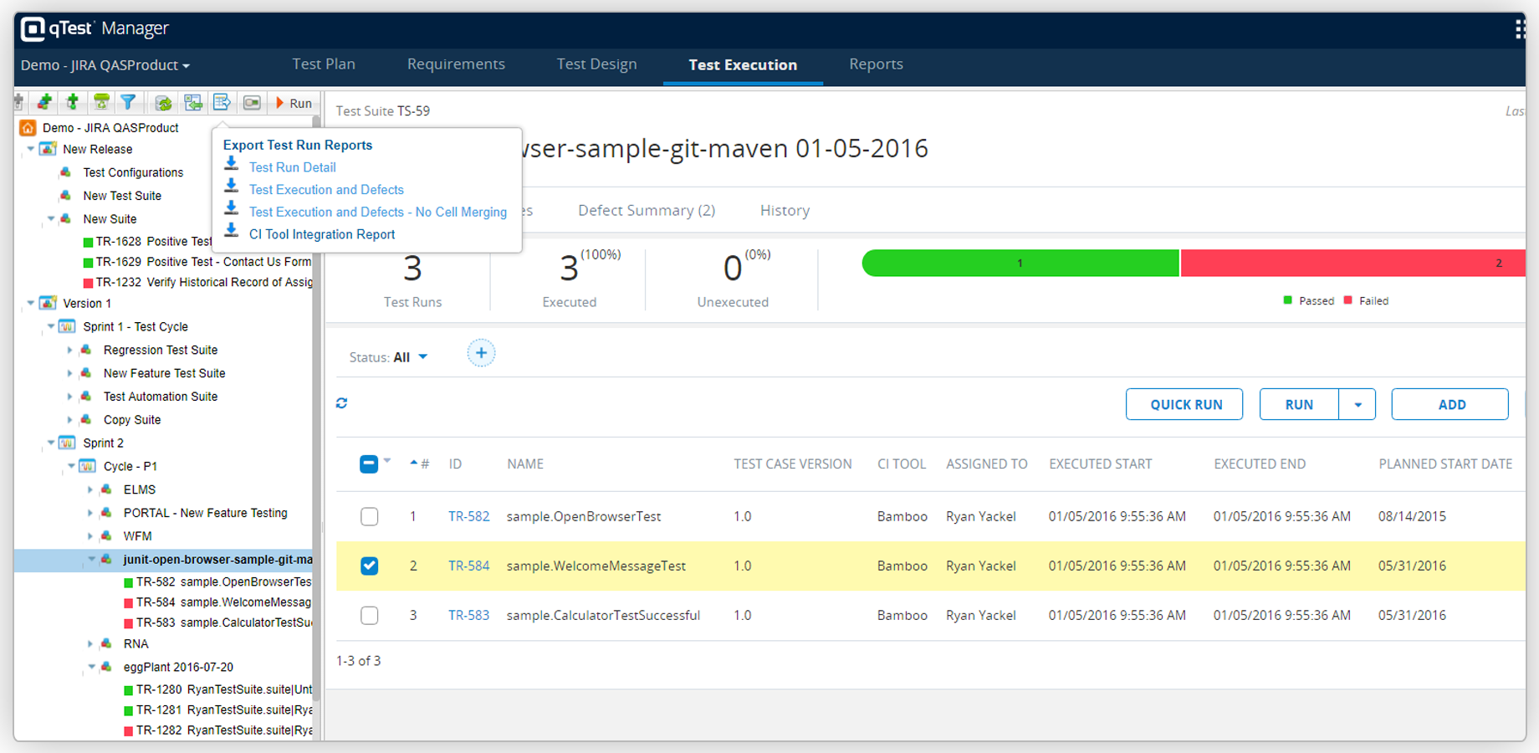Expand the RNA tree node
Viewport: 1539px width, 753px height.
tap(90, 643)
